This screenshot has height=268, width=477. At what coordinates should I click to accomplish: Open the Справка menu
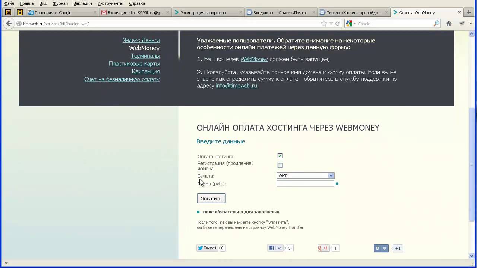coord(137,3)
